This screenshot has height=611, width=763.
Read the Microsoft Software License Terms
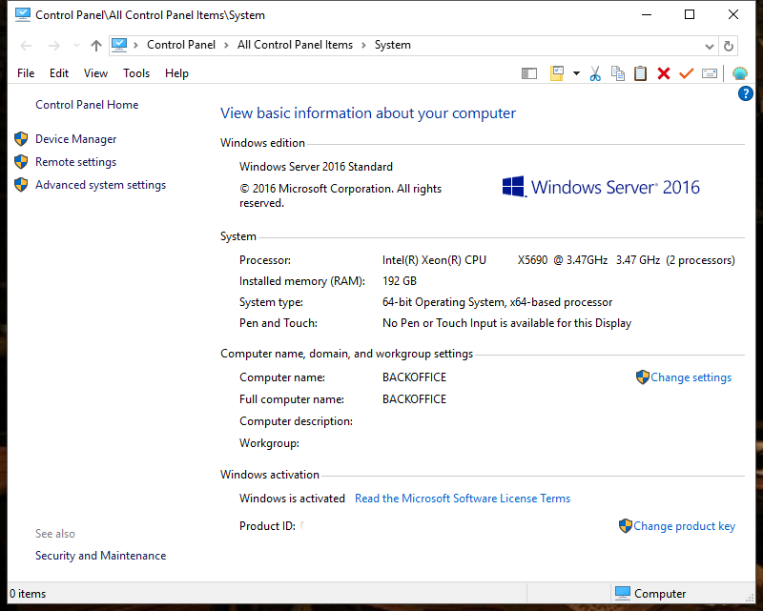[x=463, y=499]
